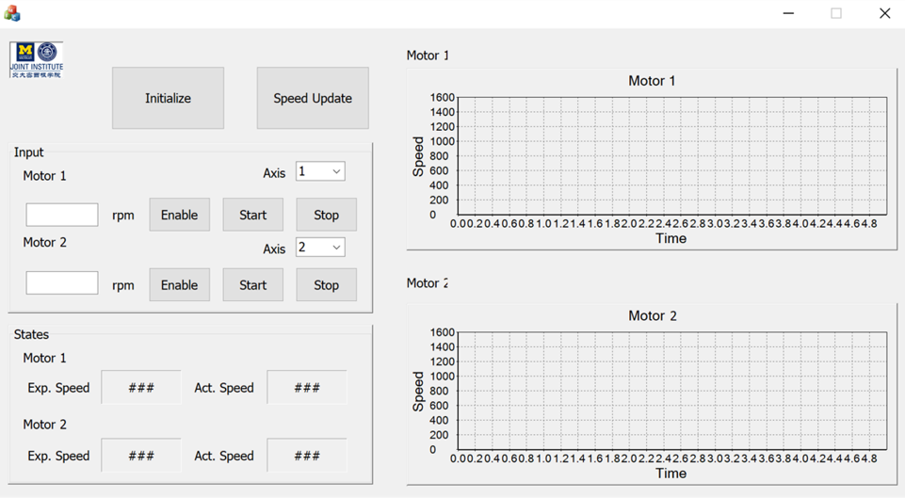Stop Motor 1
The width and height of the screenshot is (905, 498).
pyautogui.click(x=326, y=215)
